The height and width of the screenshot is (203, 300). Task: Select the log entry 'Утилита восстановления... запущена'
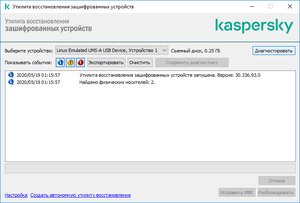click(x=150, y=75)
